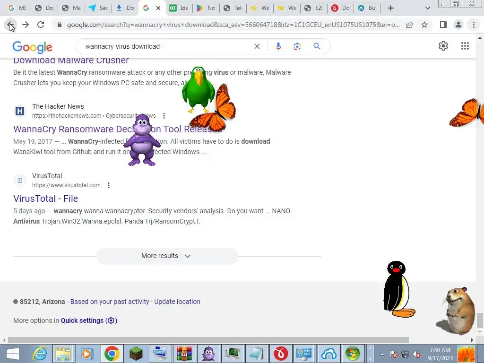Image resolution: width=484 pixels, height=363 pixels.
Task: Open Google search settings gear
Action: click(443, 46)
